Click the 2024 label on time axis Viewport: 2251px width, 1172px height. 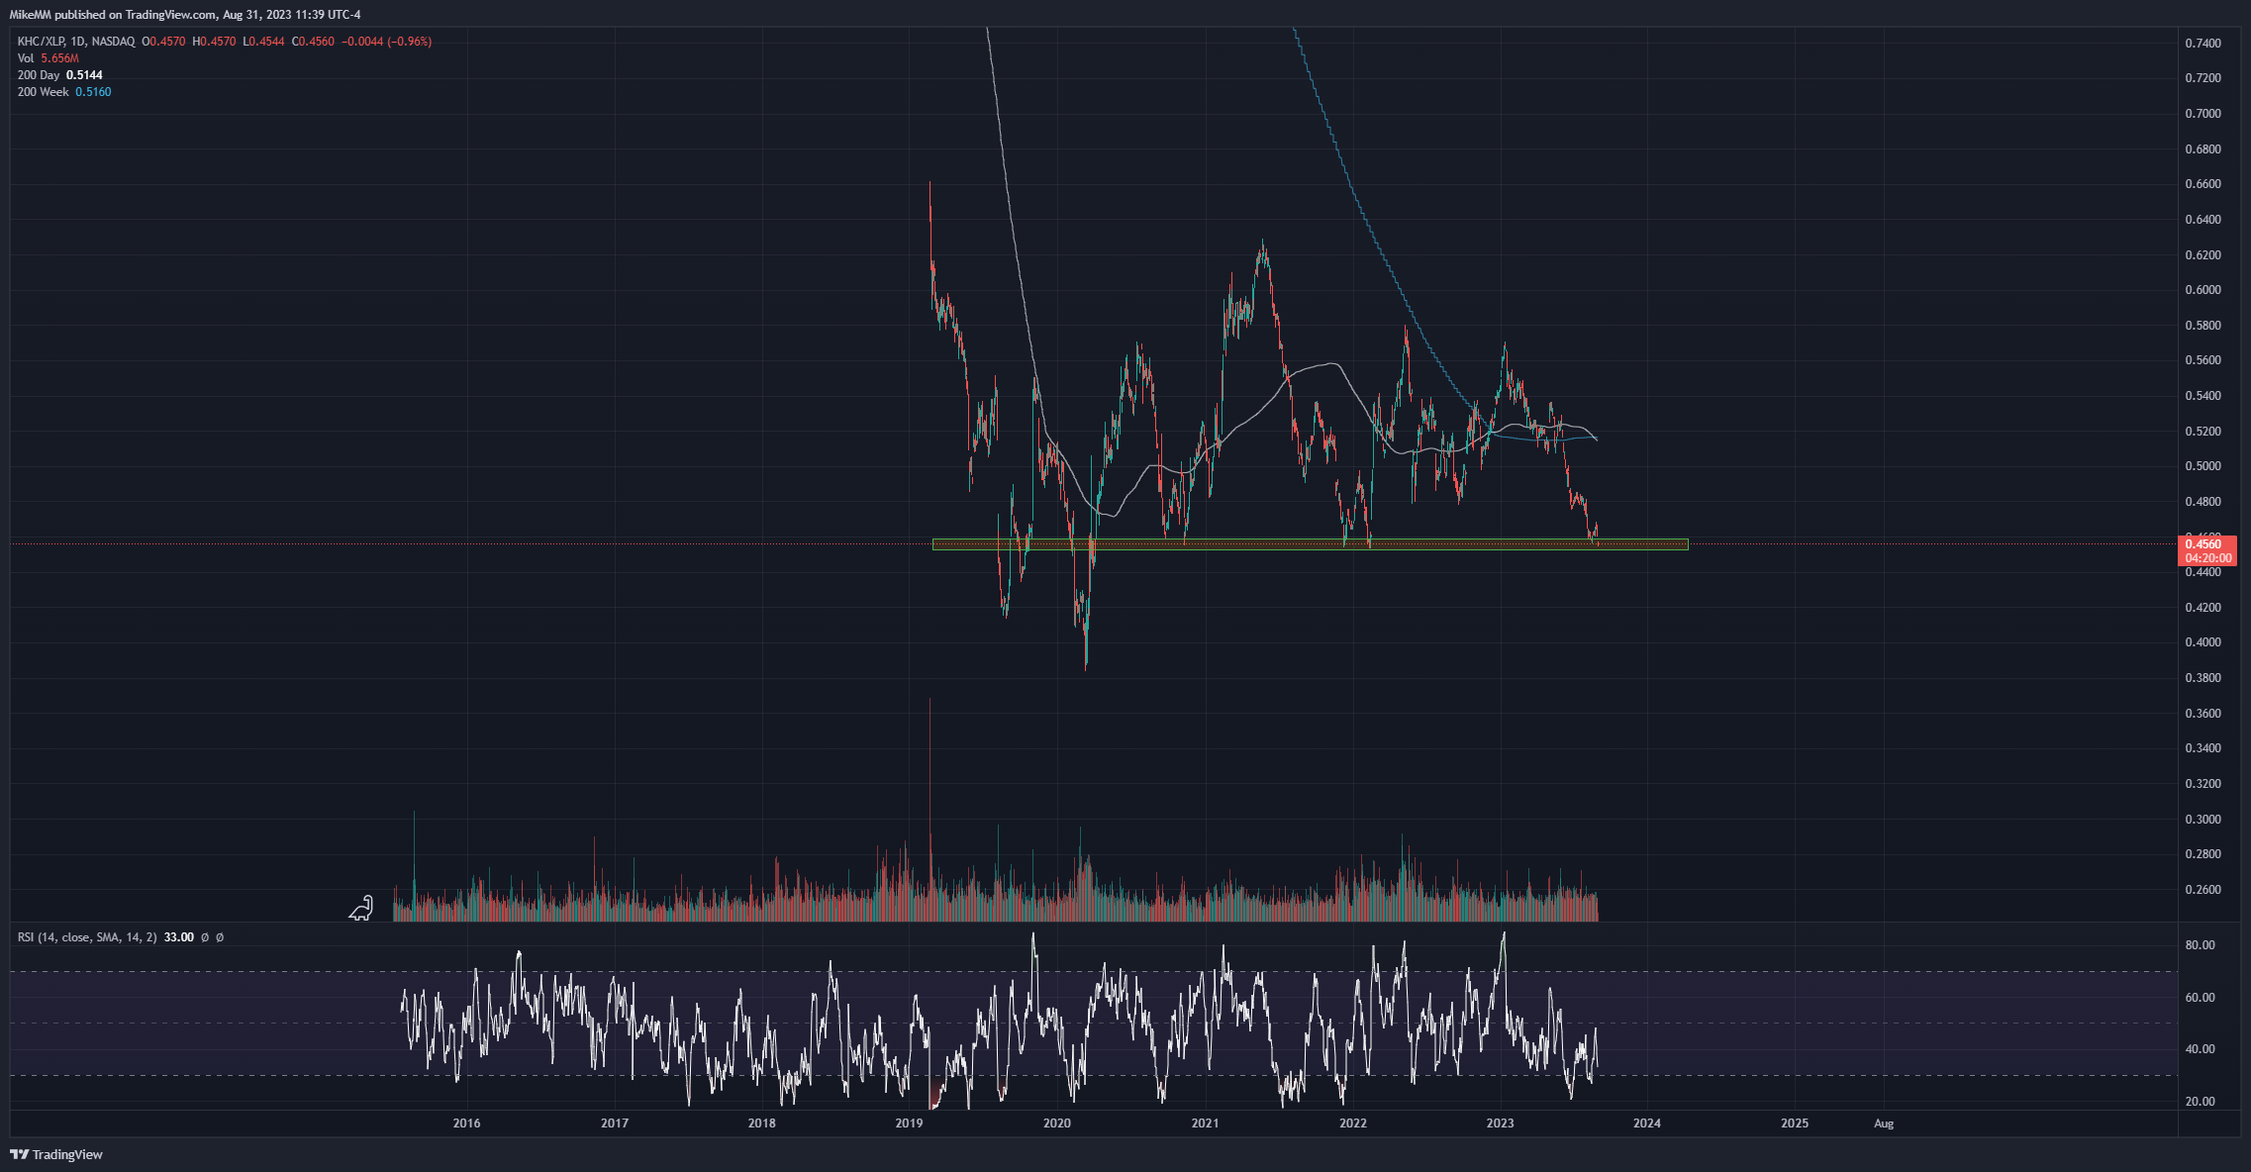1647,1123
